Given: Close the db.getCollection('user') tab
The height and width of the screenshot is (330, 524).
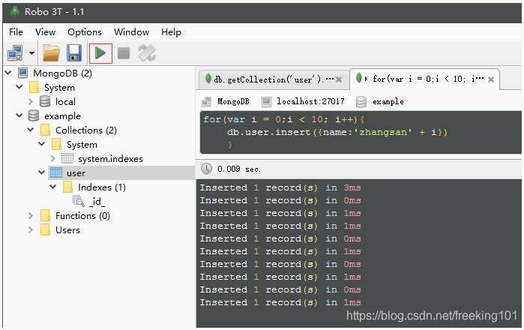Looking at the screenshot, I should (x=339, y=79).
